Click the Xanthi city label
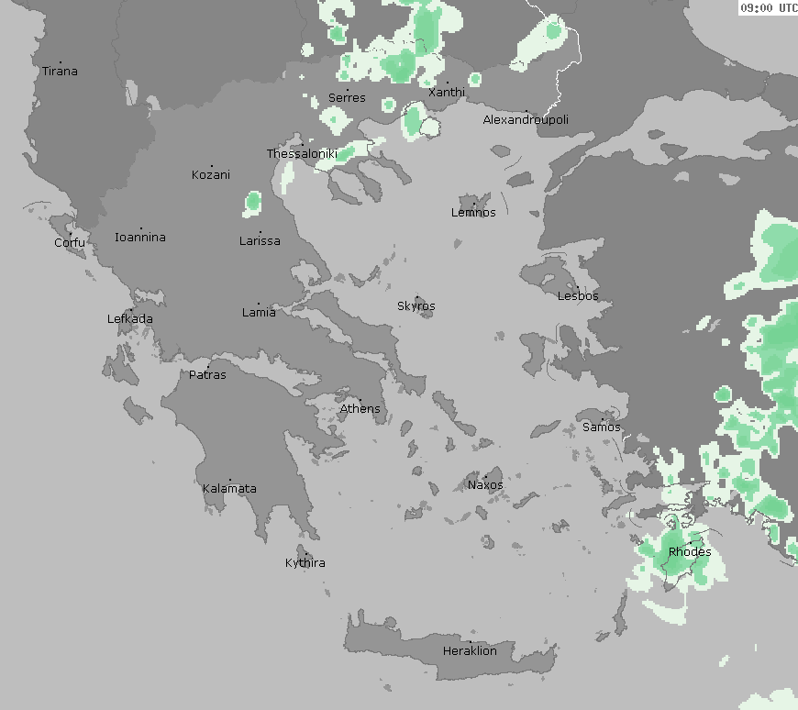Viewport: 798px width, 710px height. (x=447, y=93)
